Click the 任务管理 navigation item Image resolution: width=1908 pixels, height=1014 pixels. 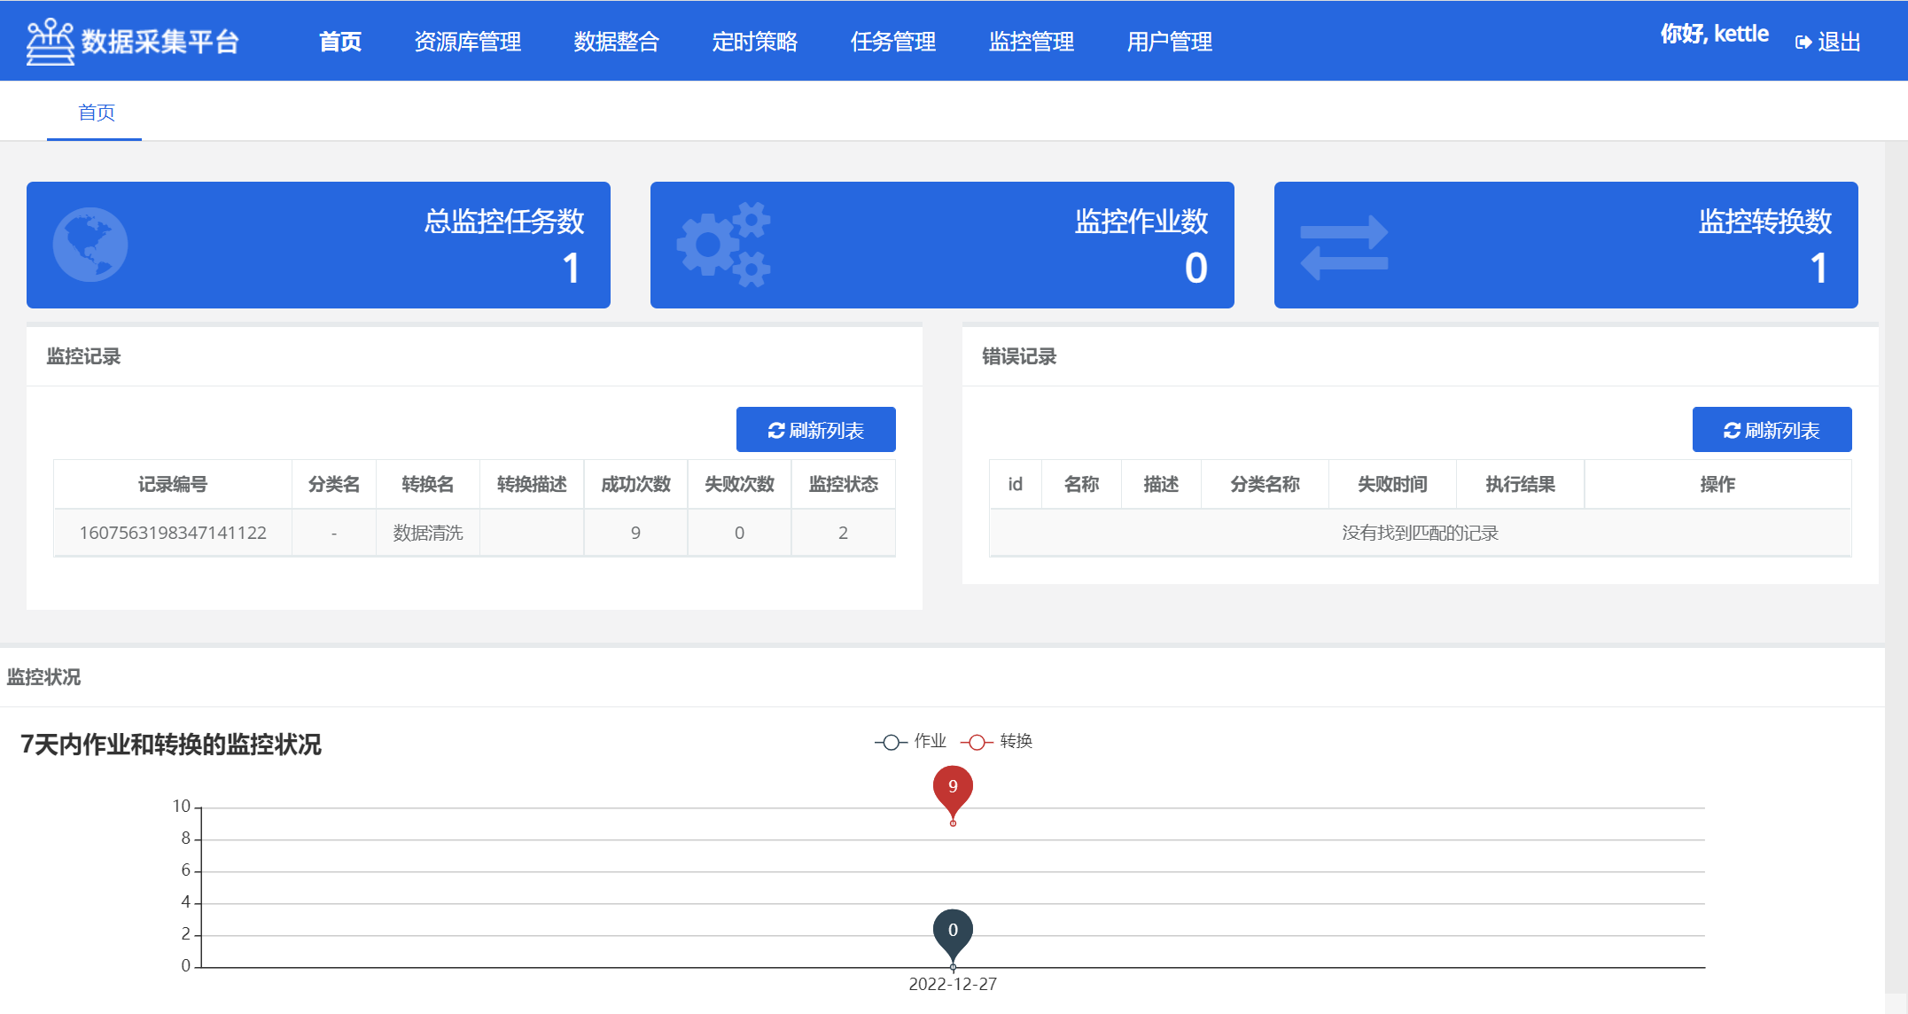click(892, 42)
